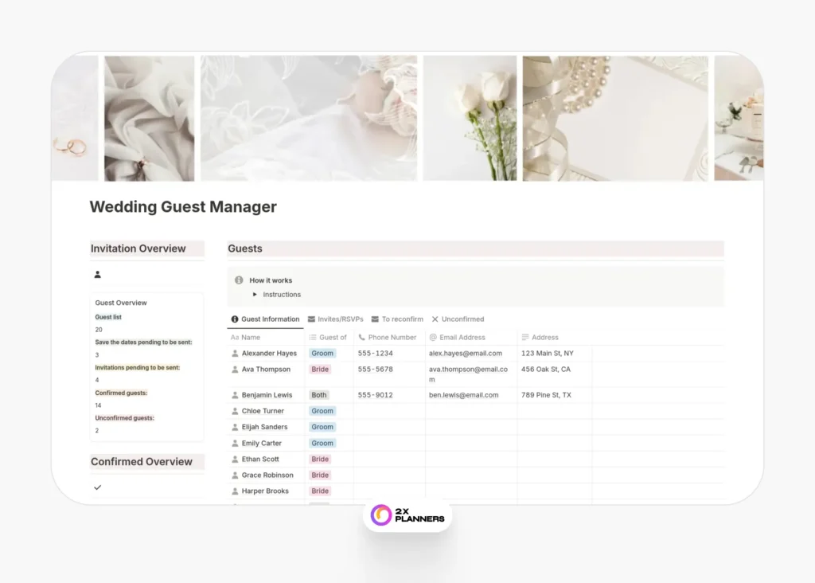Open the Address column header menu
Screen dimensions: 815x583
pos(543,337)
